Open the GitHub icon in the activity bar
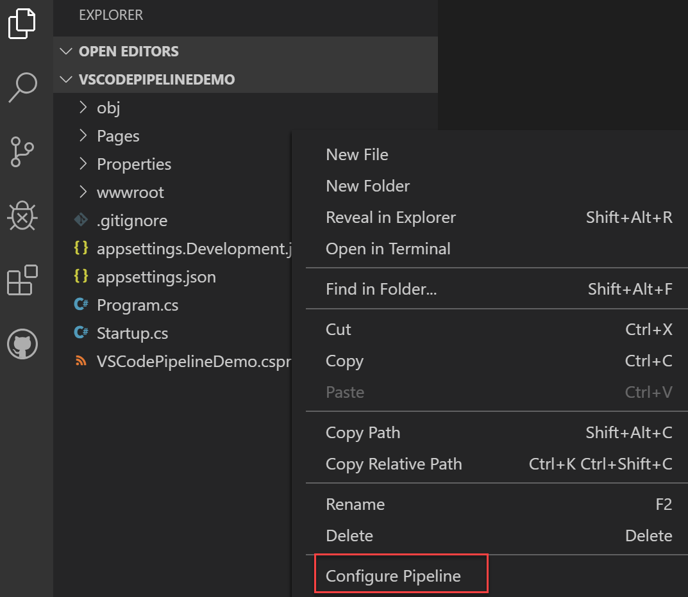688x597 pixels. click(x=22, y=344)
